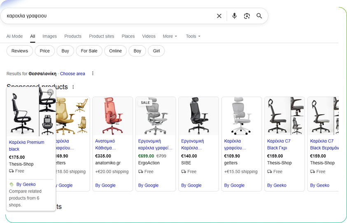The height and width of the screenshot is (223, 347).
Task: Open Sponsored products info three-dot menu
Action: tap(73, 87)
